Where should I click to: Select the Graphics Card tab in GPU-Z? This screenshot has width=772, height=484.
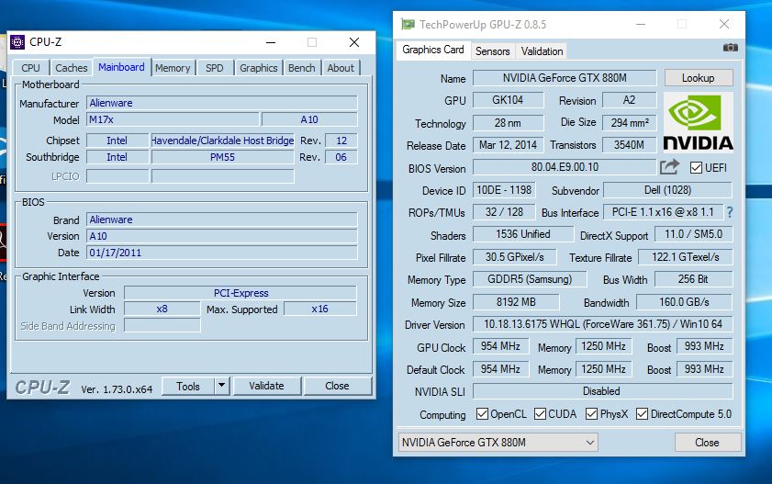[432, 50]
